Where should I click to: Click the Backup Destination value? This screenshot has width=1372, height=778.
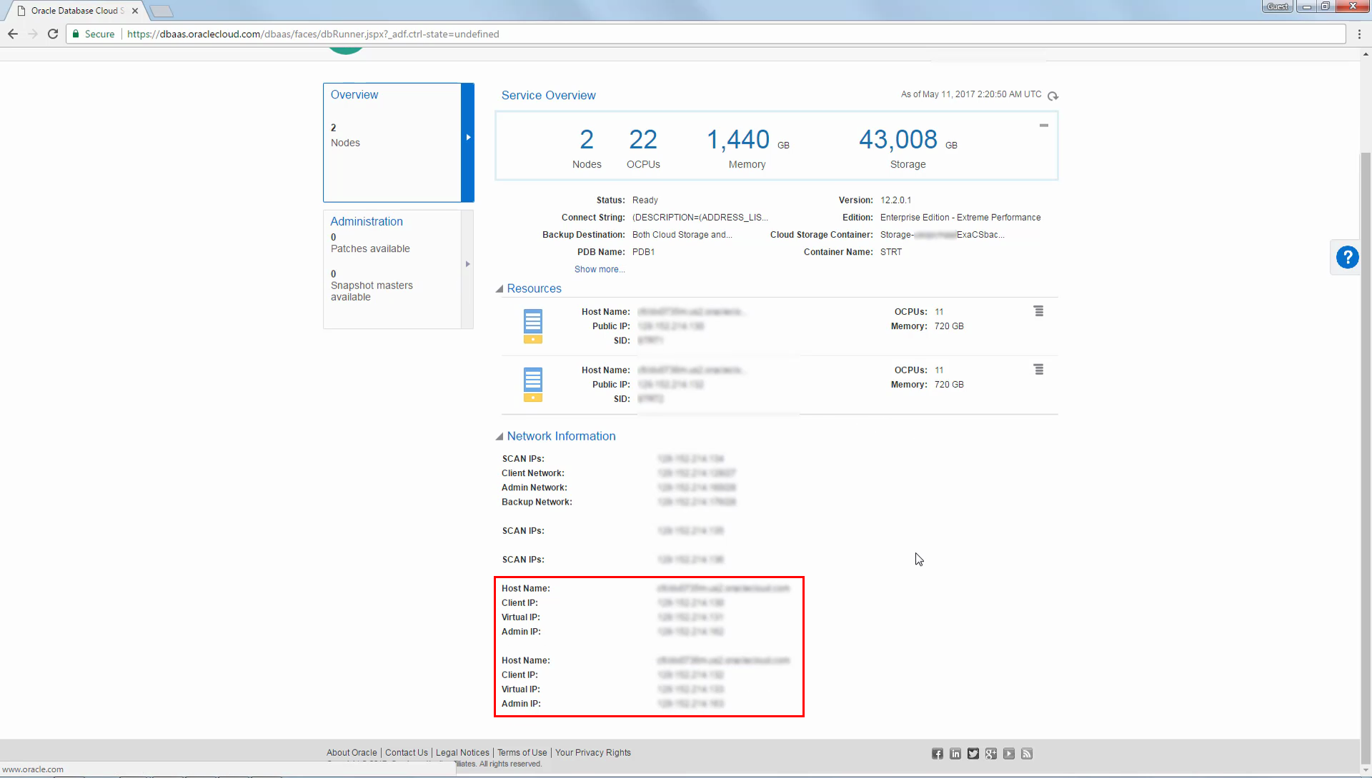tap(682, 235)
